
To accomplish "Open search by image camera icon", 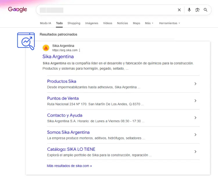I will pos(197,10).
